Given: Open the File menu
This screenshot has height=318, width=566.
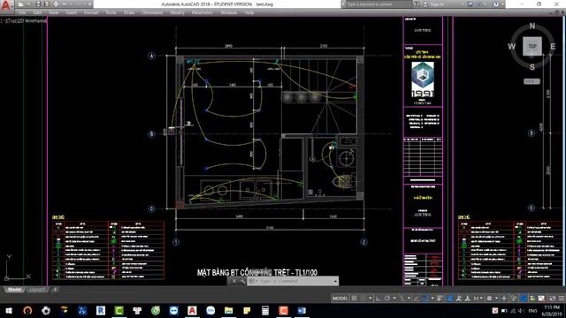Looking at the screenshot, I should pyautogui.click(x=22, y=12).
